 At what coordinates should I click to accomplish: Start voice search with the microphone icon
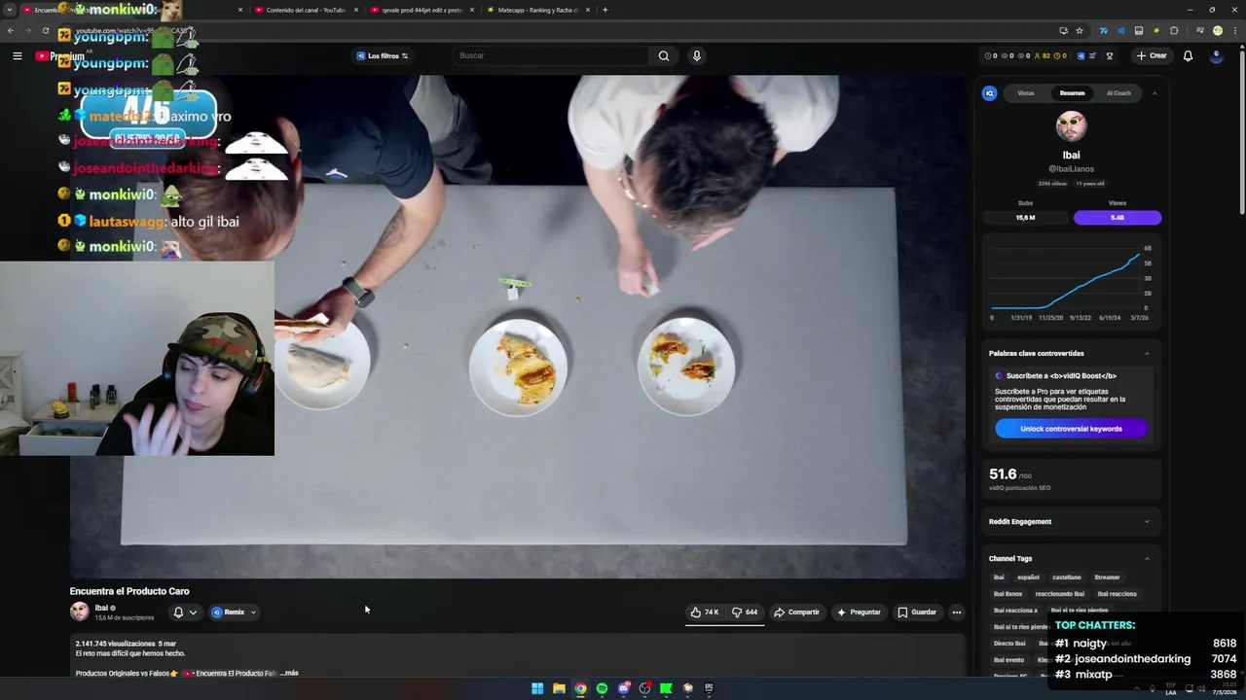tap(696, 55)
